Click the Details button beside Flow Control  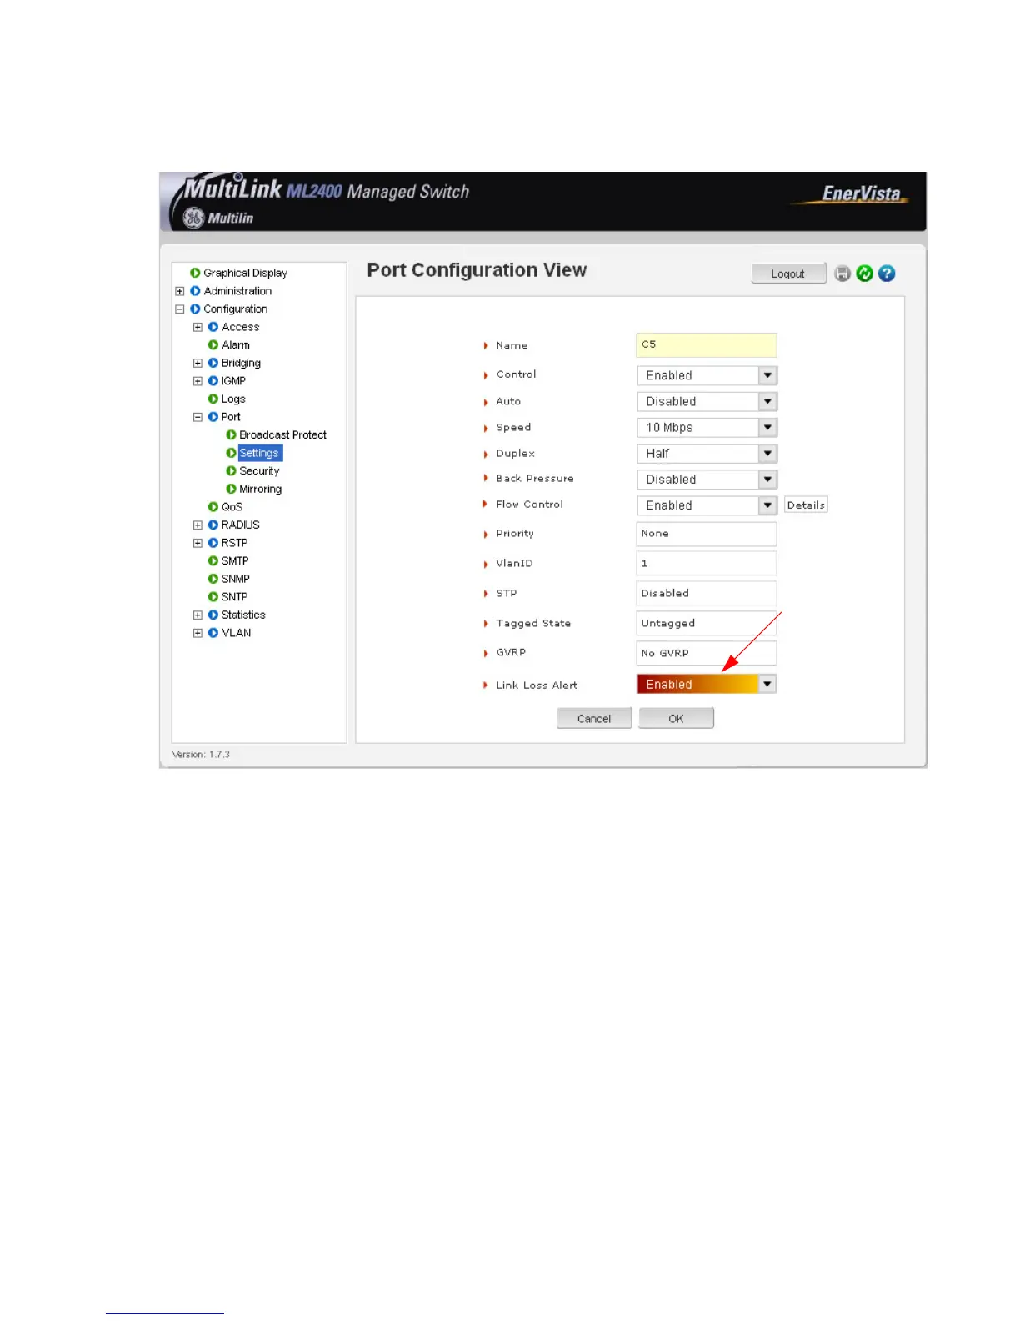tap(806, 505)
